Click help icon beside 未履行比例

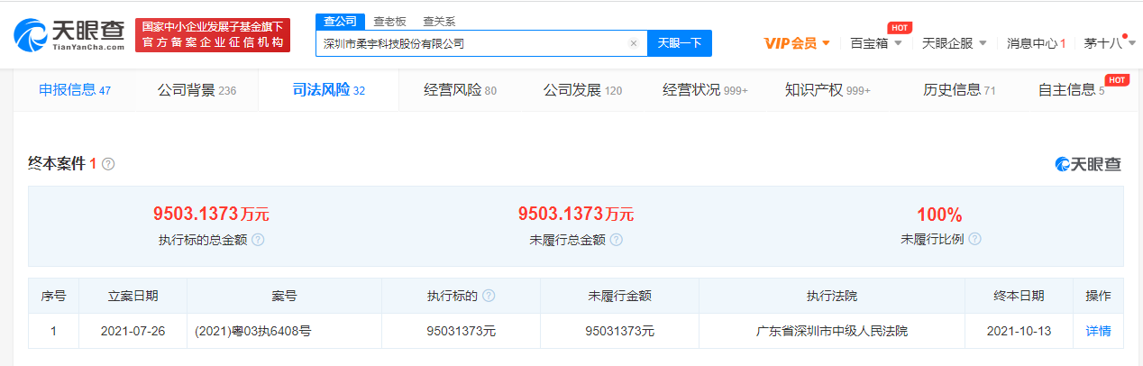click(x=974, y=240)
